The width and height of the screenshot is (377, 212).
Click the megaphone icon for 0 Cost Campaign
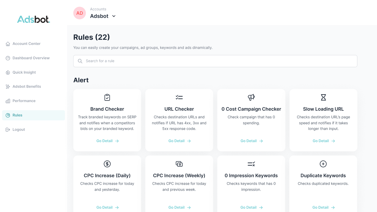coord(251,97)
